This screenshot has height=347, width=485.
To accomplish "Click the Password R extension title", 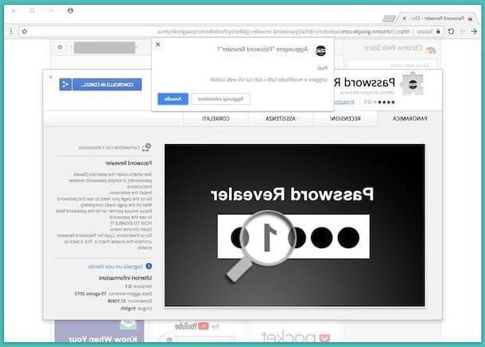I will pos(364,82).
